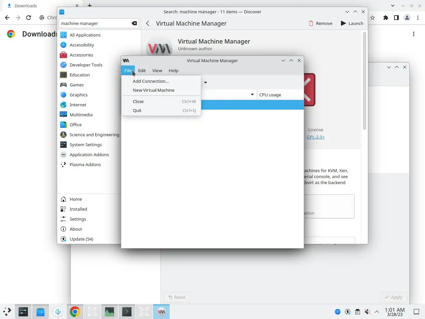
Task: Open the About page icon
Action: click(x=63, y=229)
